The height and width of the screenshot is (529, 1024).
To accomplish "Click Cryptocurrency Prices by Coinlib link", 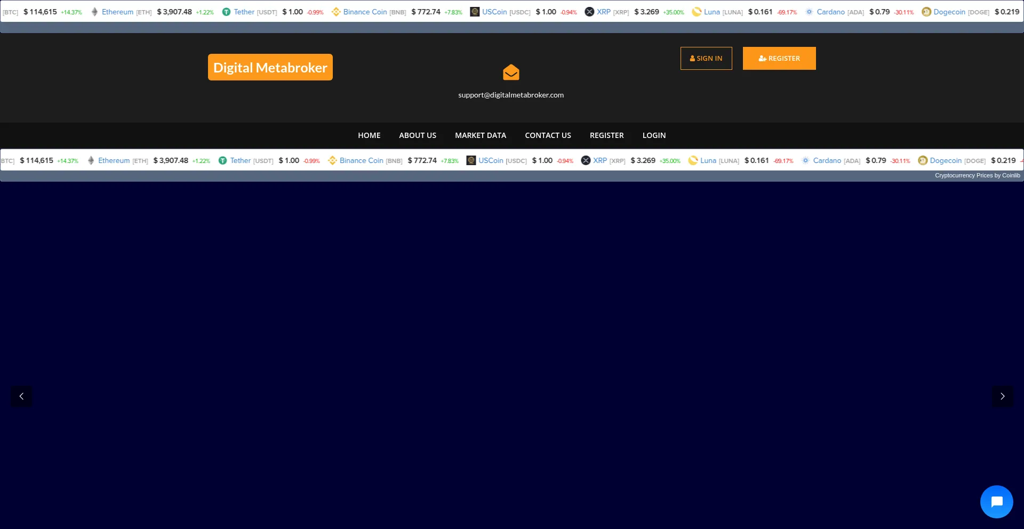I will [x=977, y=175].
